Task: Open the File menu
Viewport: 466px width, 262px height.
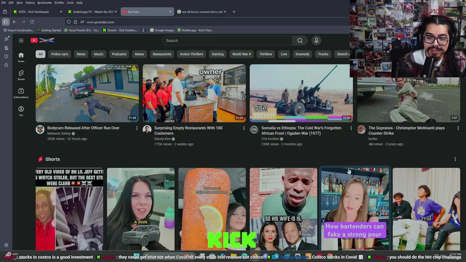Action: pyautogui.click(x=4, y=3)
